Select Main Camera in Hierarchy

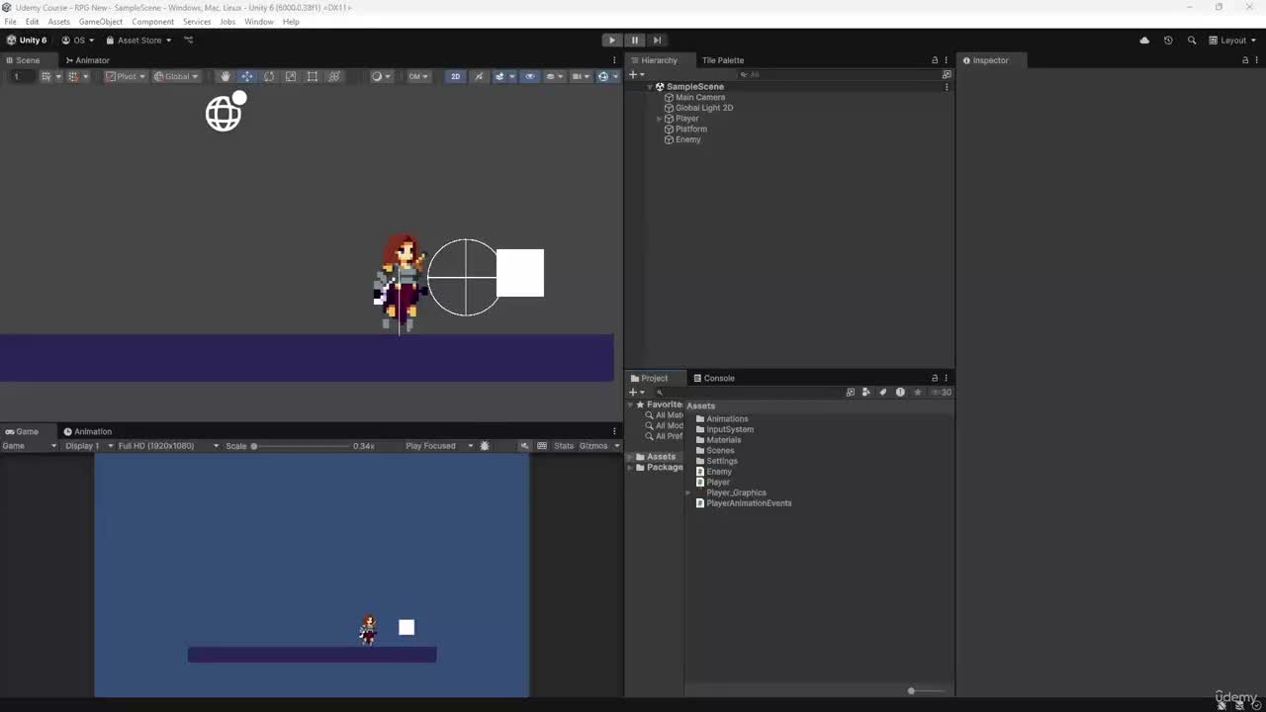tap(700, 97)
